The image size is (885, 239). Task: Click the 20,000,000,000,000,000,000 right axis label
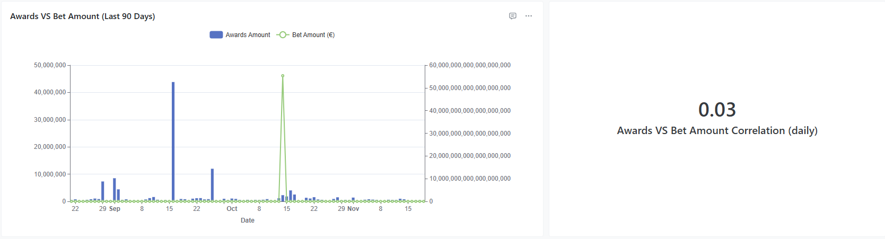click(470, 156)
